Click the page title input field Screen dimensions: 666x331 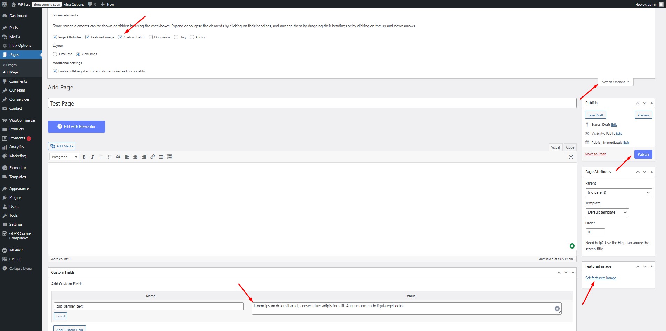click(312, 103)
